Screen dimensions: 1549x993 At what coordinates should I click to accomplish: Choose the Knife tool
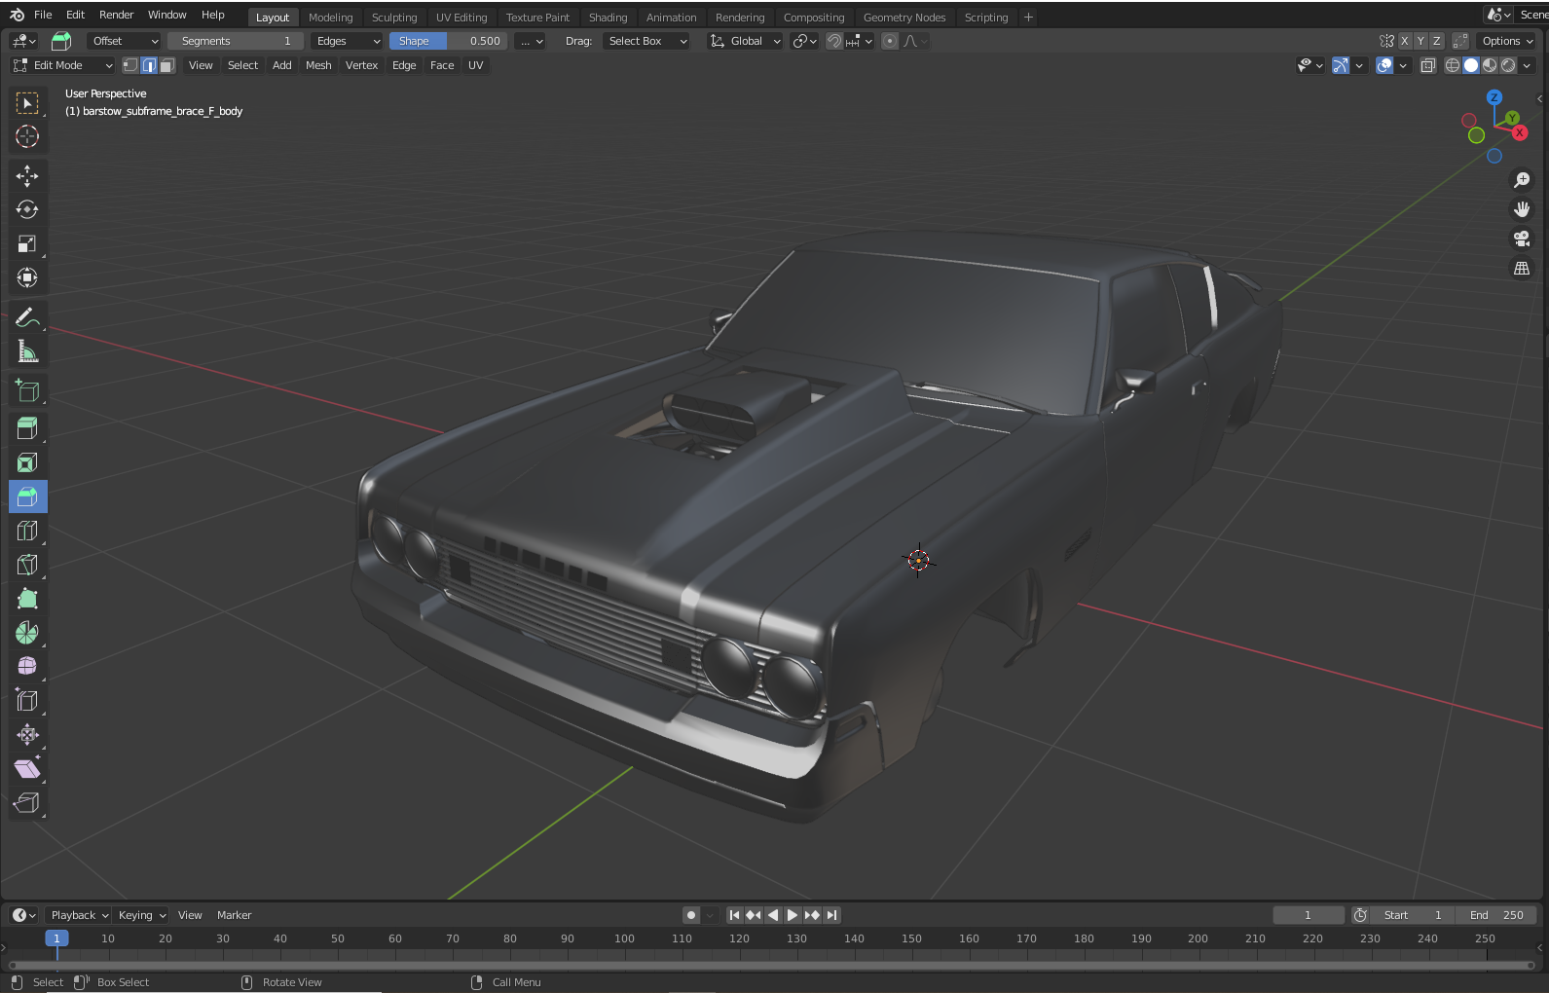(x=27, y=565)
